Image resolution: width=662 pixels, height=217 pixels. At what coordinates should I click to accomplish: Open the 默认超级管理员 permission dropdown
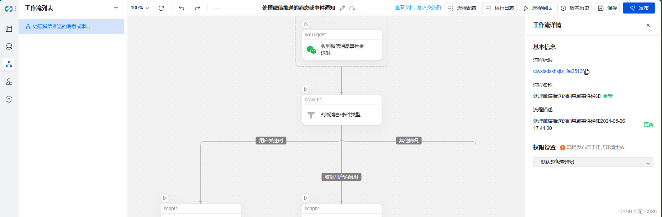(x=593, y=162)
